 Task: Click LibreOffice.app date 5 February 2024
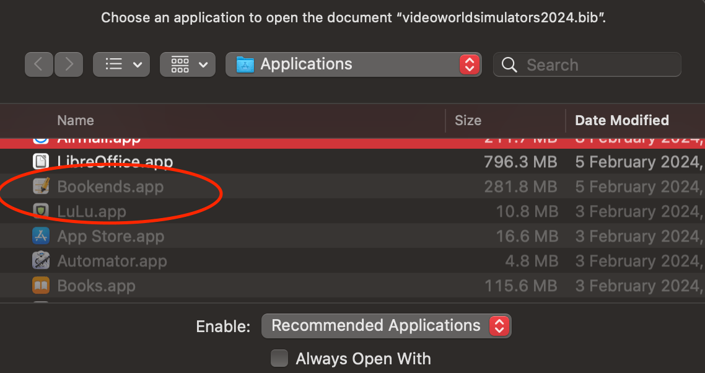[x=640, y=162]
